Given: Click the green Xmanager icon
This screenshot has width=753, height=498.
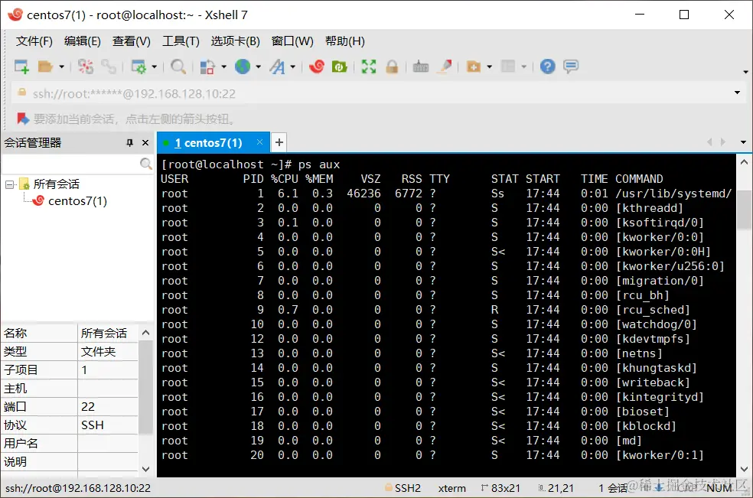Looking at the screenshot, I should pos(340,67).
